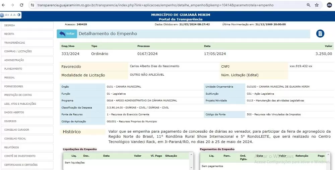
Task: Open the PESSOAL menu
Action: point(27,78)
